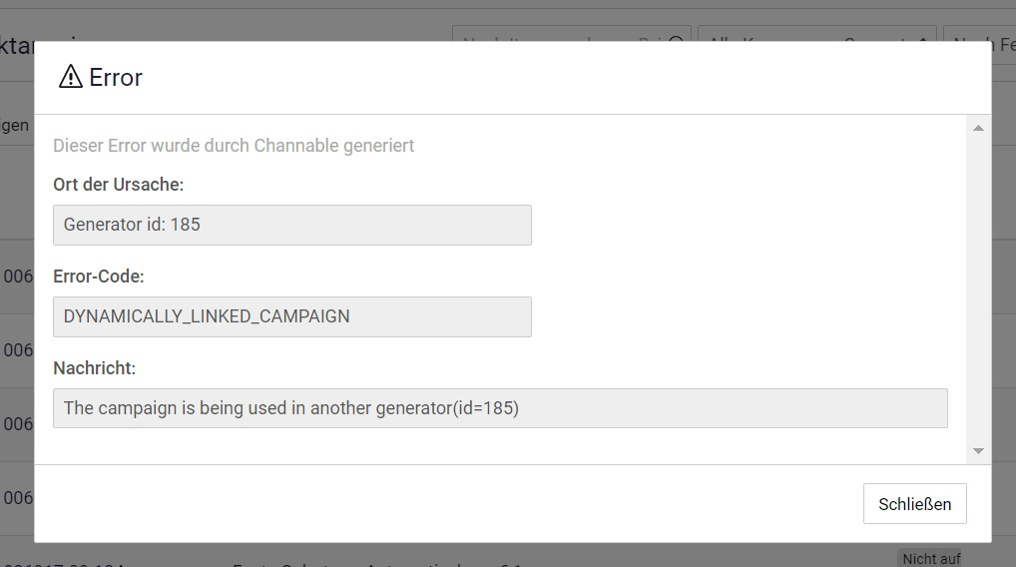Click the 'Dieser Error wurde durch Channable generiert' text
The width and height of the screenshot is (1016, 567).
[234, 146]
